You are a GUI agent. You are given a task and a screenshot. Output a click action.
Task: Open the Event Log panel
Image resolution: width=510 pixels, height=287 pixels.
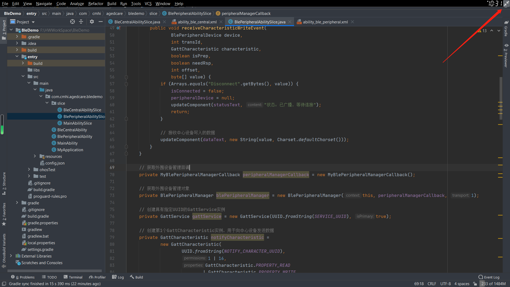click(x=489, y=277)
